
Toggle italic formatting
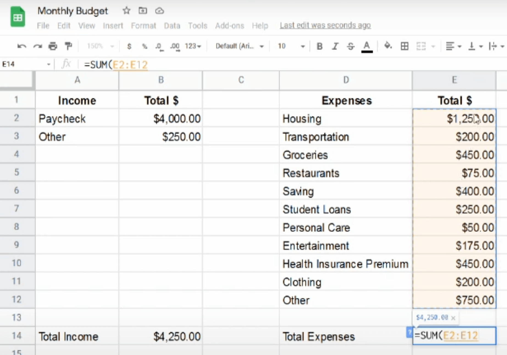(x=335, y=46)
